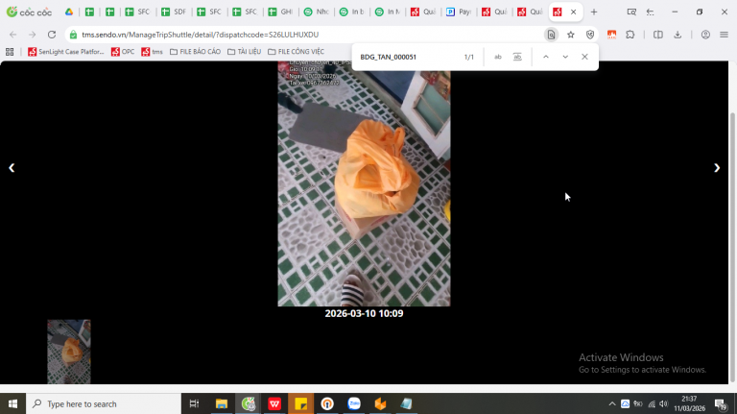The width and height of the screenshot is (737, 414).
Task: Click the address bar URL
Action: [x=201, y=35]
